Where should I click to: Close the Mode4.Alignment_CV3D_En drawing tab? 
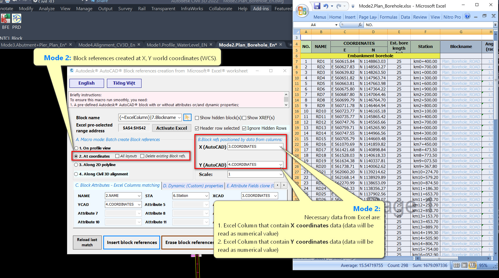tap(139, 44)
